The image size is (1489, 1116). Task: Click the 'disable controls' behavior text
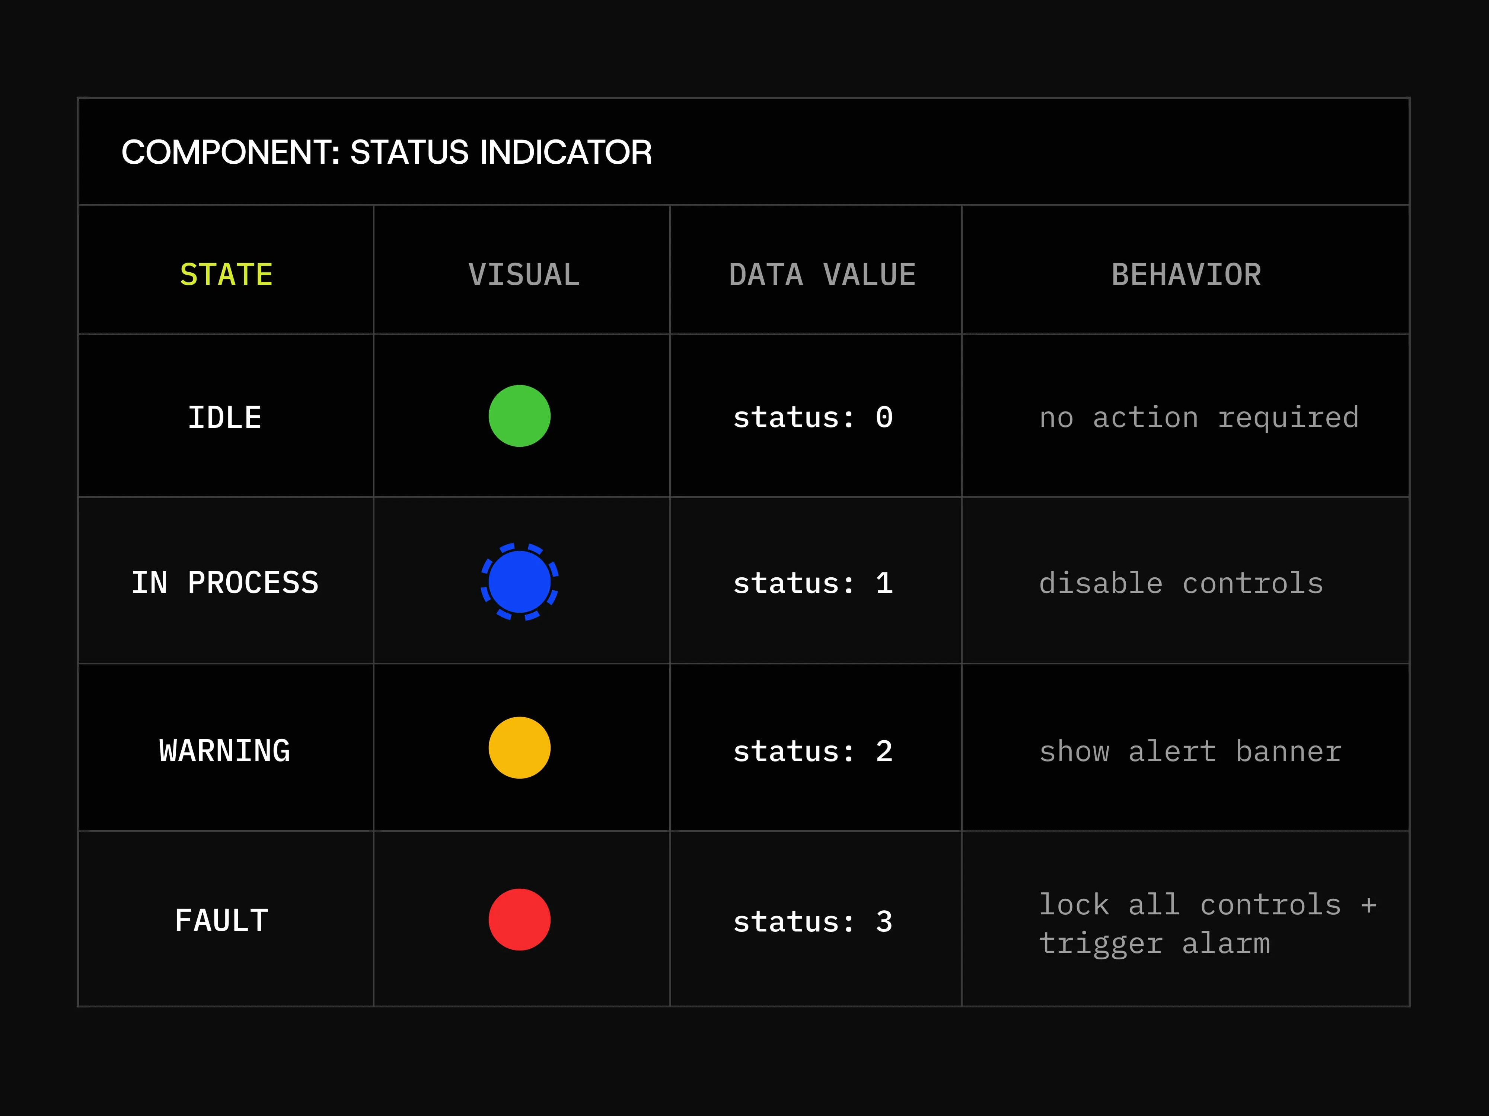click(1181, 583)
